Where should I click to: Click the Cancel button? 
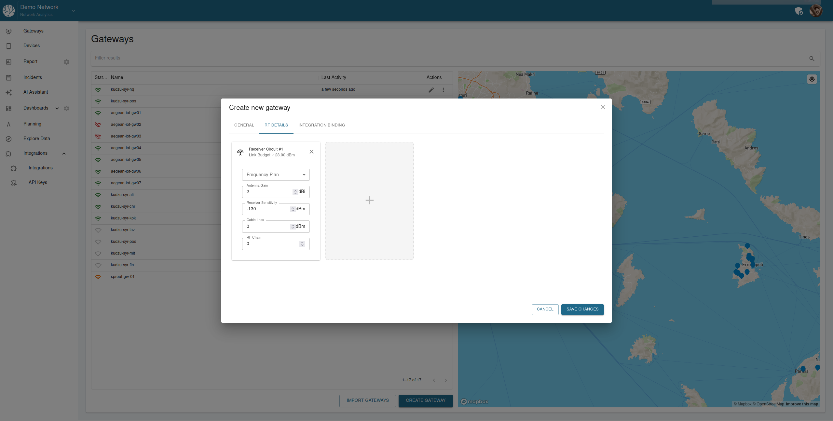pos(545,309)
